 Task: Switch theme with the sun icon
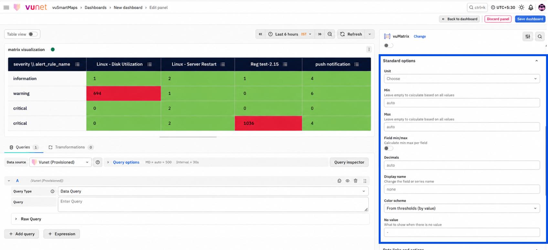522,7
